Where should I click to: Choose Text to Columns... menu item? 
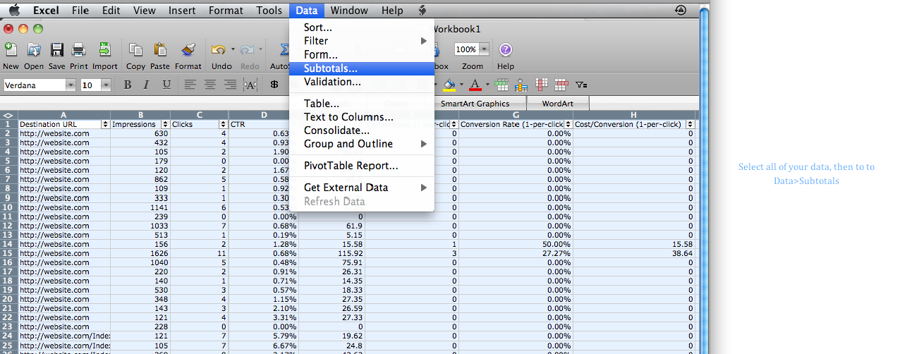click(x=362, y=117)
